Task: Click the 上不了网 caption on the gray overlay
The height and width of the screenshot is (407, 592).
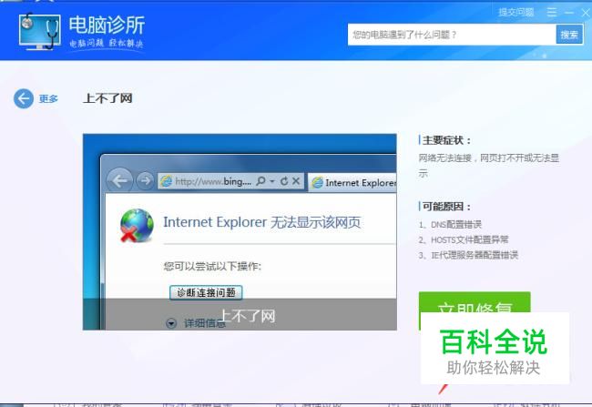Action: (248, 316)
